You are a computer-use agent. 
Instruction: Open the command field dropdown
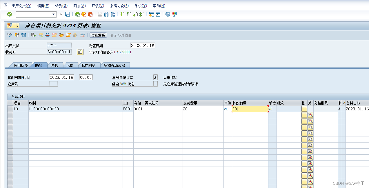[53, 14]
